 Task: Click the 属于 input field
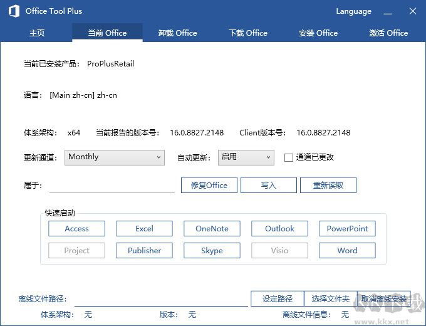pyautogui.click(x=112, y=186)
